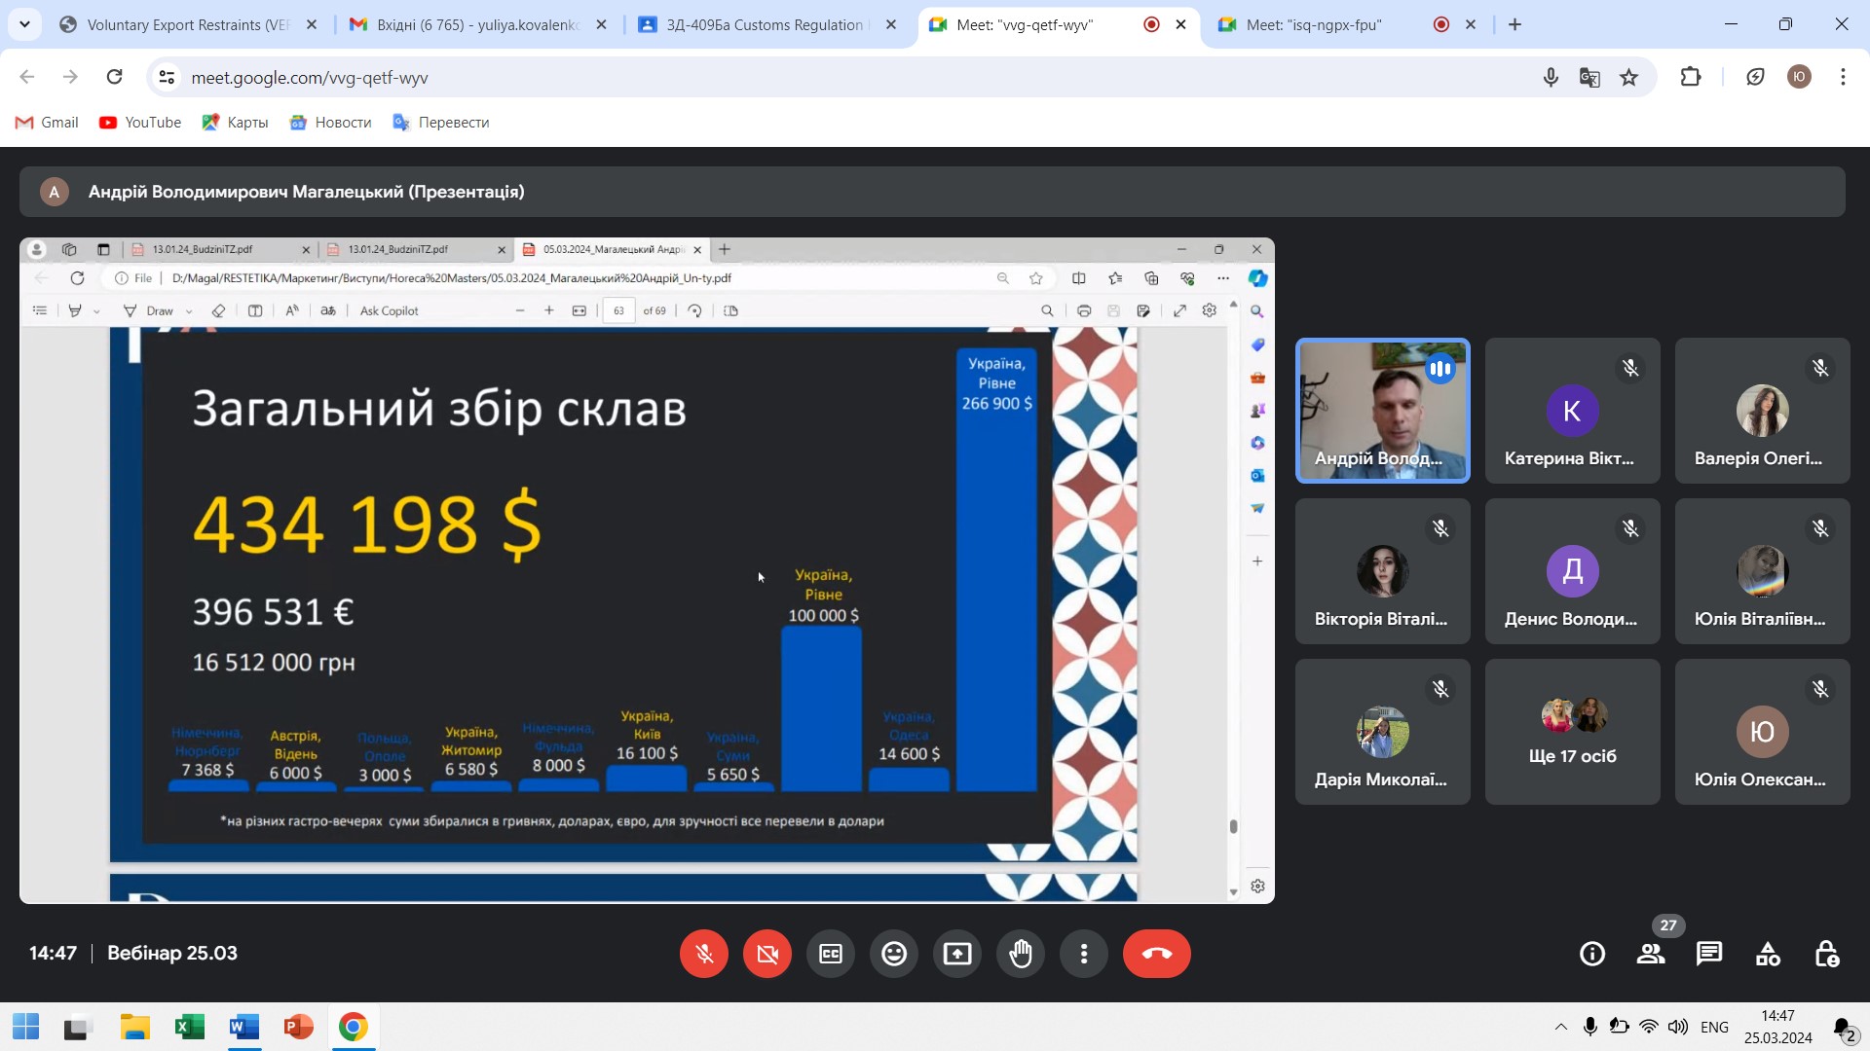
Task: Show hidden system tray icons
Action: (x=1560, y=1027)
